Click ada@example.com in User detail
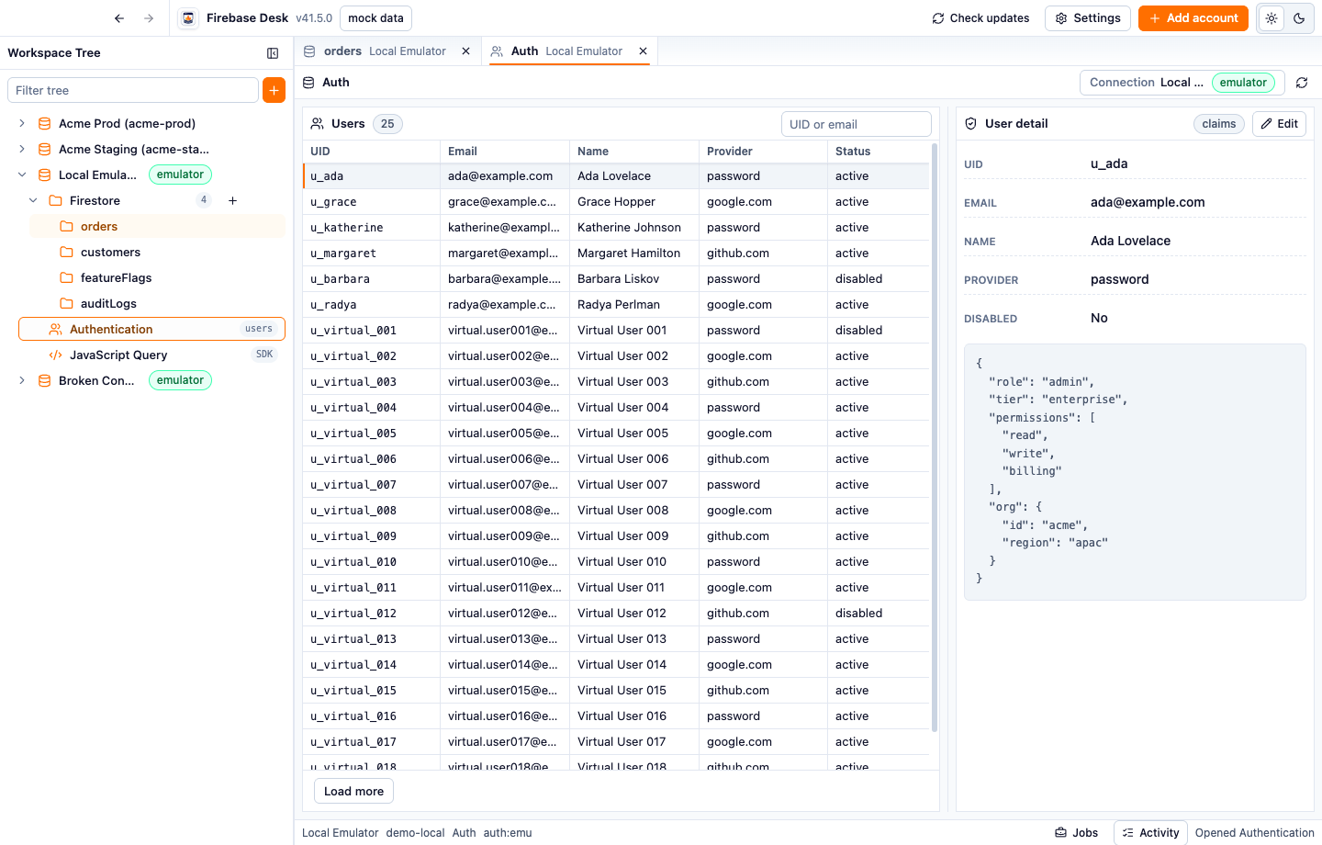This screenshot has width=1322, height=845. click(x=1148, y=202)
